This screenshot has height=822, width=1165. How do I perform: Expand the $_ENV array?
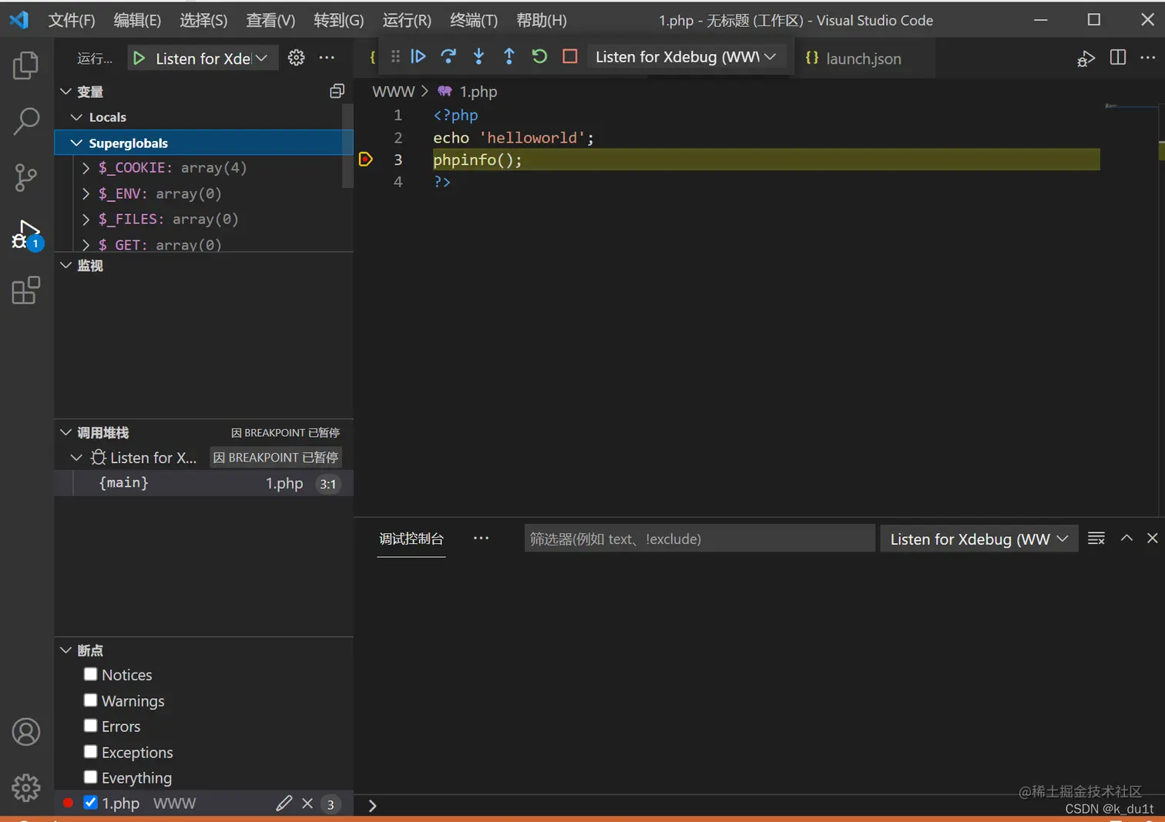(86, 193)
